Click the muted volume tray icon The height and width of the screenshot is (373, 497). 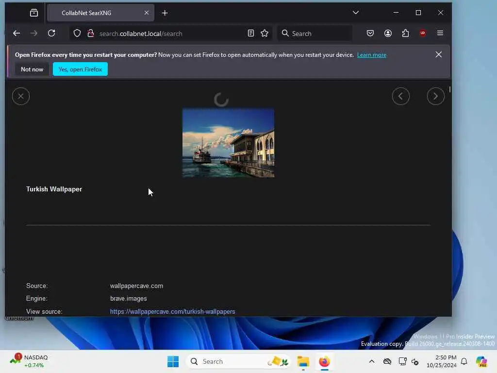[x=415, y=361]
